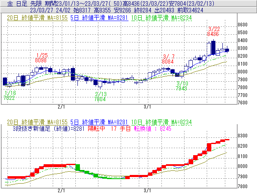Click the 8600 price axis label on the upper chart

pos(243,25)
